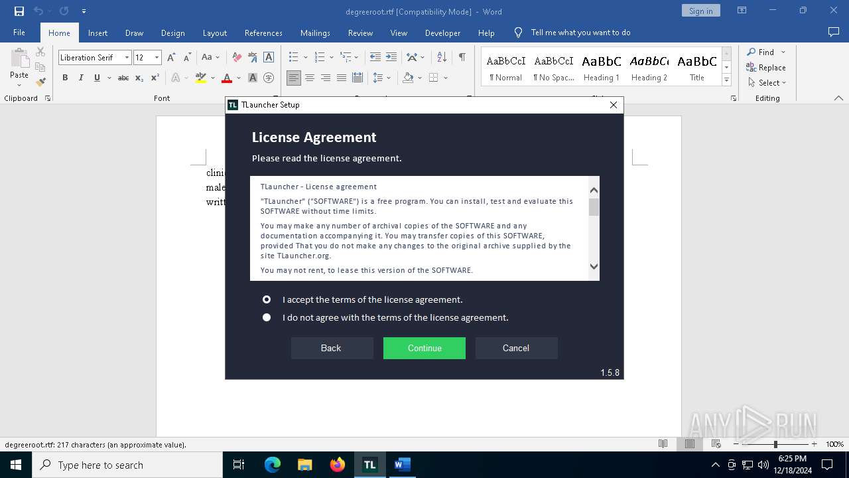This screenshot has width=849, height=478.
Task: Click Increase Indent icon
Action: pyautogui.click(x=391, y=58)
